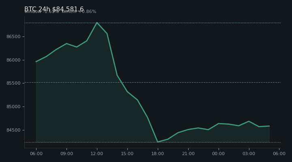The image size is (292, 162).
Task: Select the 86000 price axis label
Action: 13,60
